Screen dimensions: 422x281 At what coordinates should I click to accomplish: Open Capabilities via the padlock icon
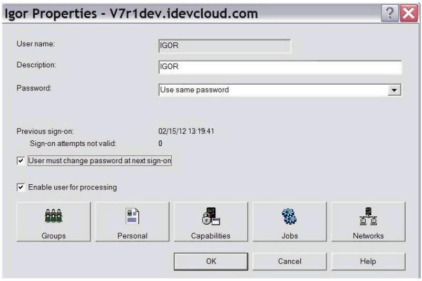click(211, 222)
